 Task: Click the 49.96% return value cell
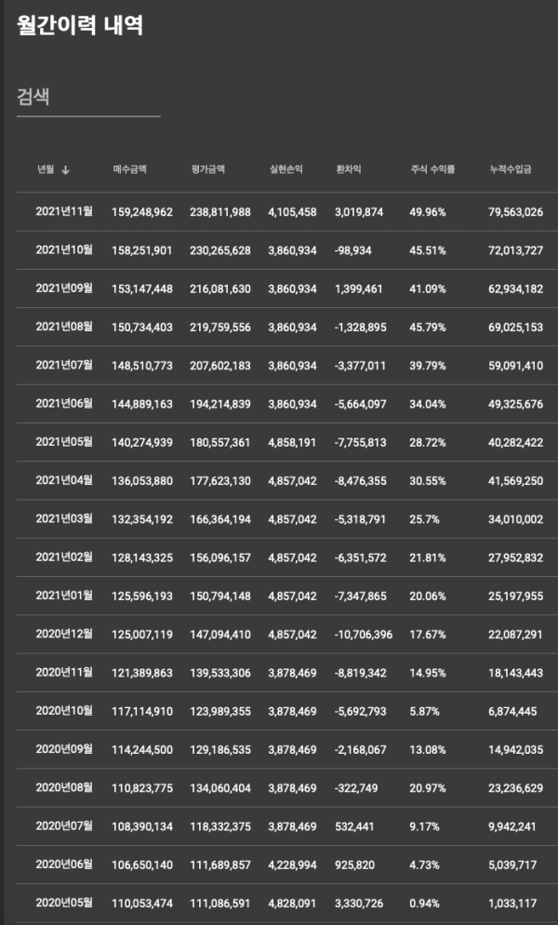(428, 212)
